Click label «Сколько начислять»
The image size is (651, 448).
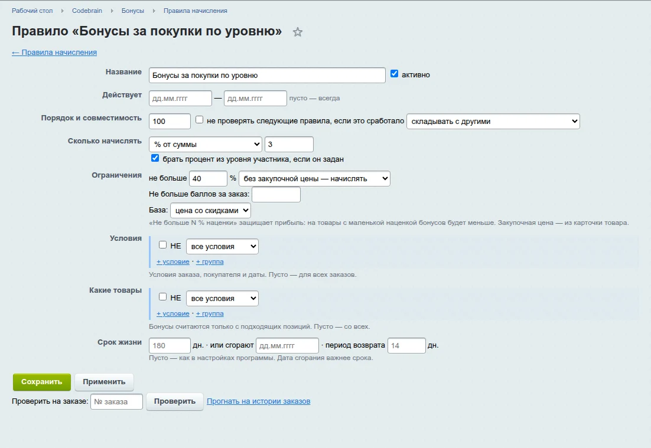tap(105, 141)
